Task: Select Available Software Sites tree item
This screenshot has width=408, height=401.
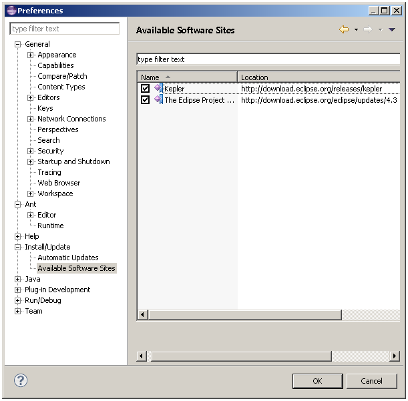Action: [76, 268]
